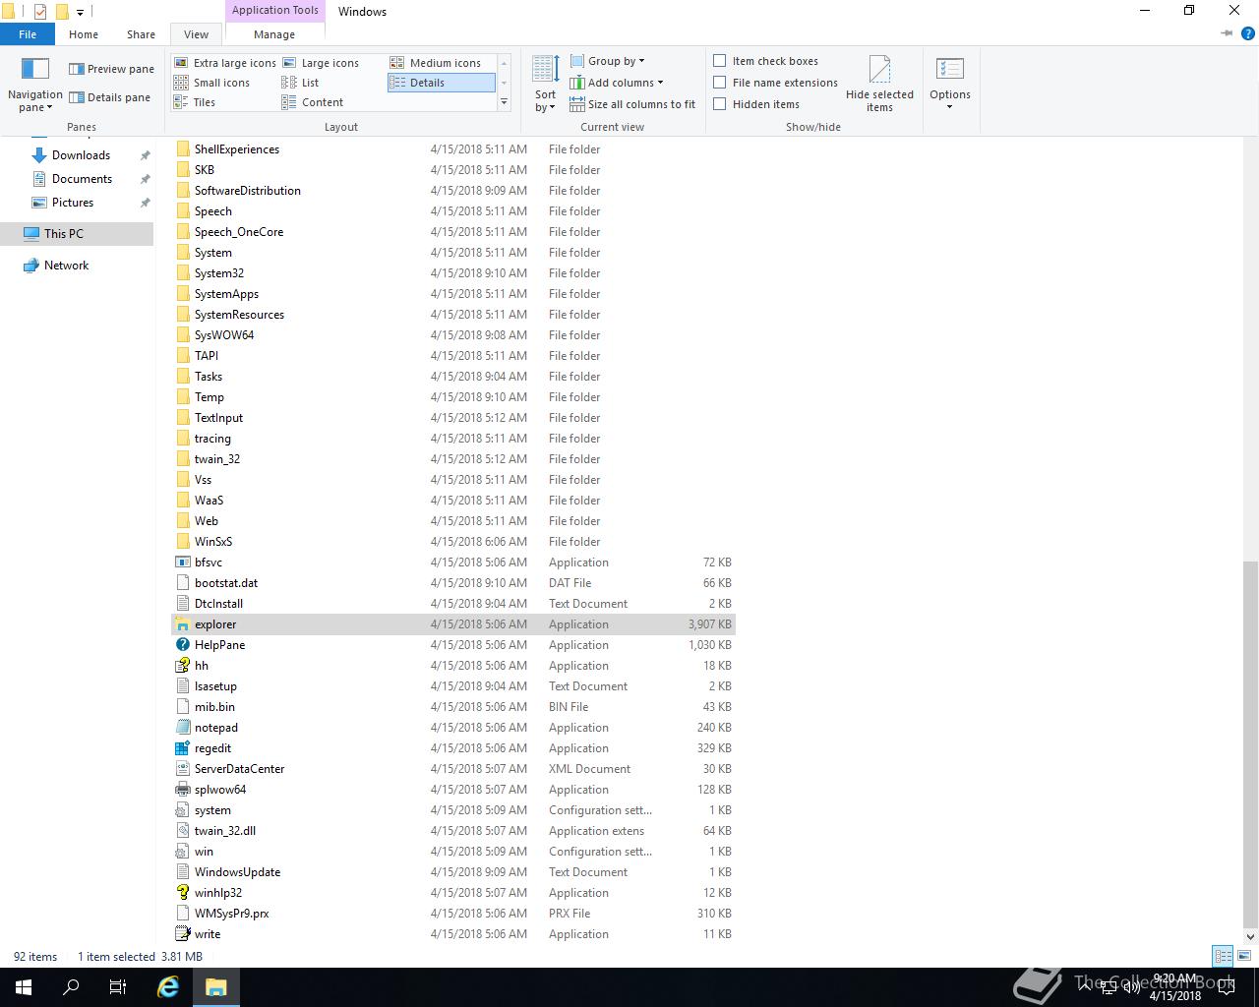The height and width of the screenshot is (1007, 1259).
Task: Switch to Large icons layout
Action: point(321,63)
